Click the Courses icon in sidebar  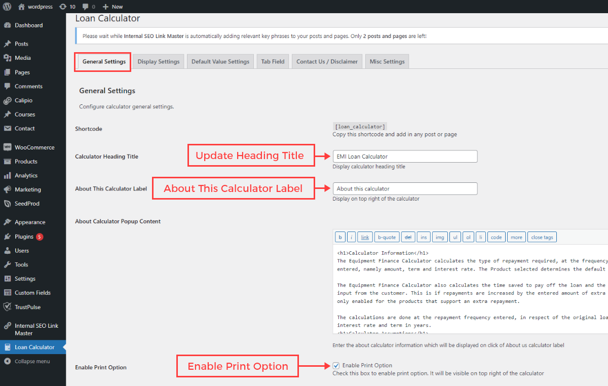tap(7, 114)
